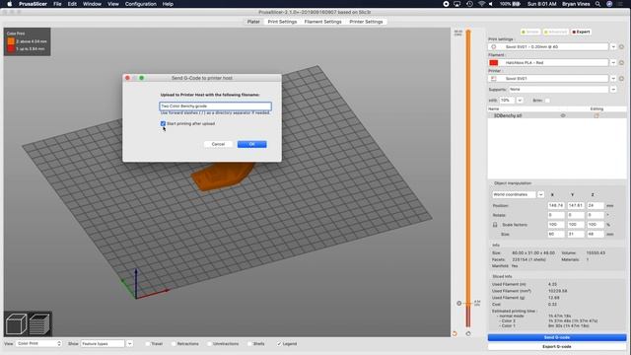Toggle Start printing after upload checkbox
The height and width of the screenshot is (355, 631).
[163, 123]
